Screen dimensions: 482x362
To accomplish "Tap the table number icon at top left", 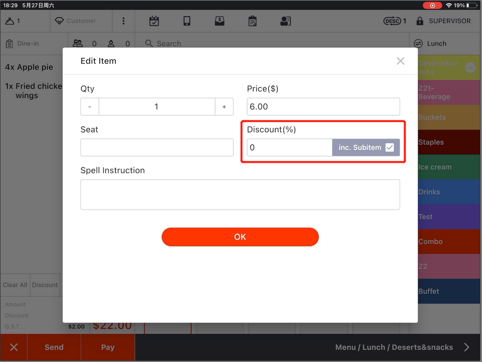I will 10,21.
